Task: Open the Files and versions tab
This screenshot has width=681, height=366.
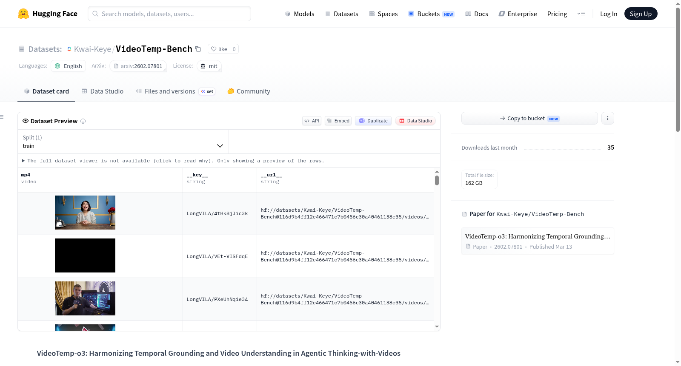Action: coord(175,91)
